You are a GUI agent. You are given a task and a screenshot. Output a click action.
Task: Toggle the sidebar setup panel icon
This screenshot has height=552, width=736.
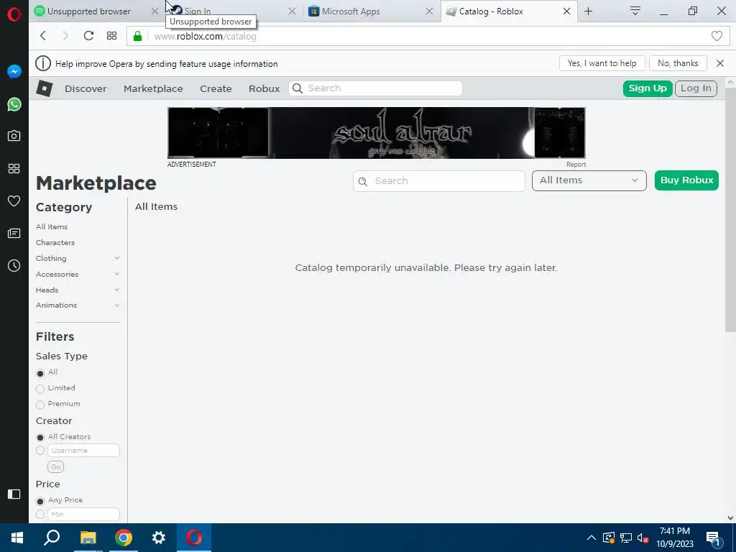(x=14, y=494)
